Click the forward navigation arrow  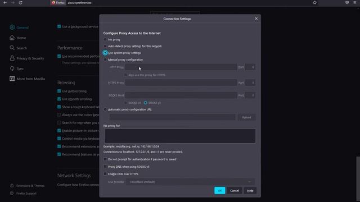click(x=13, y=3)
